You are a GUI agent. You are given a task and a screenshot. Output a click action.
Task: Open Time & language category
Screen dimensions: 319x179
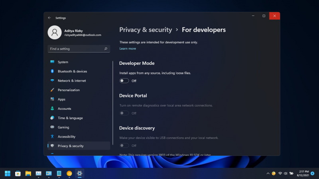point(79,118)
